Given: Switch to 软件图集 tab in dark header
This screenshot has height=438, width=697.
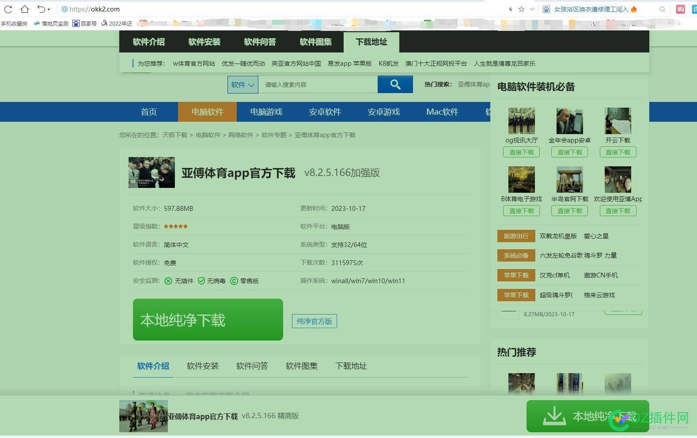Looking at the screenshot, I should pyautogui.click(x=315, y=42).
